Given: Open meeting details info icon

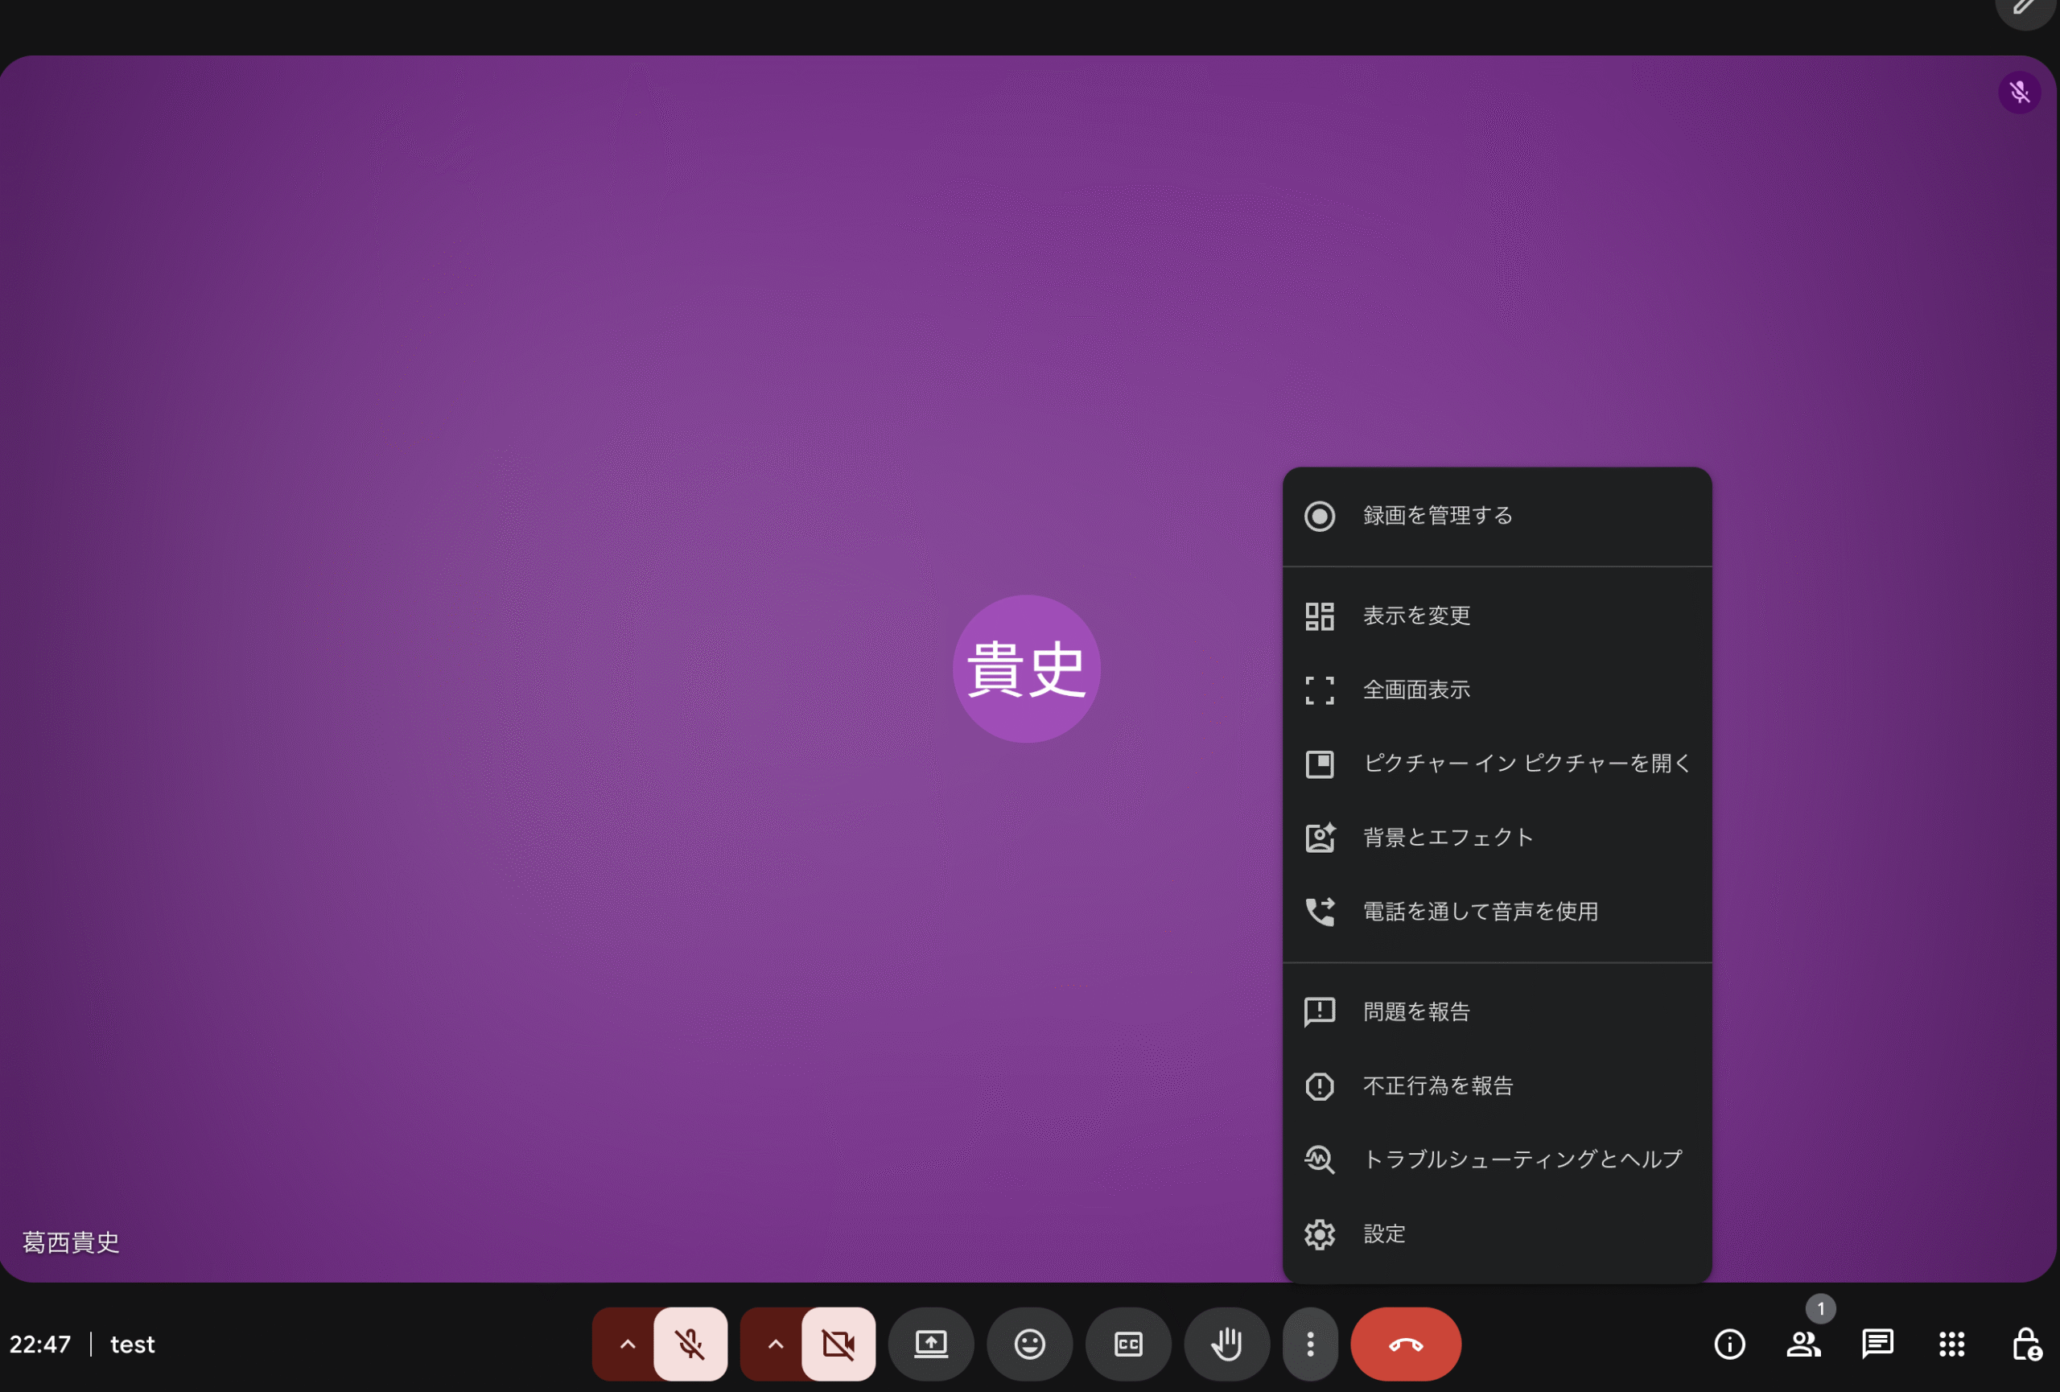Looking at the screenshot, I should click(1729, 1345).
